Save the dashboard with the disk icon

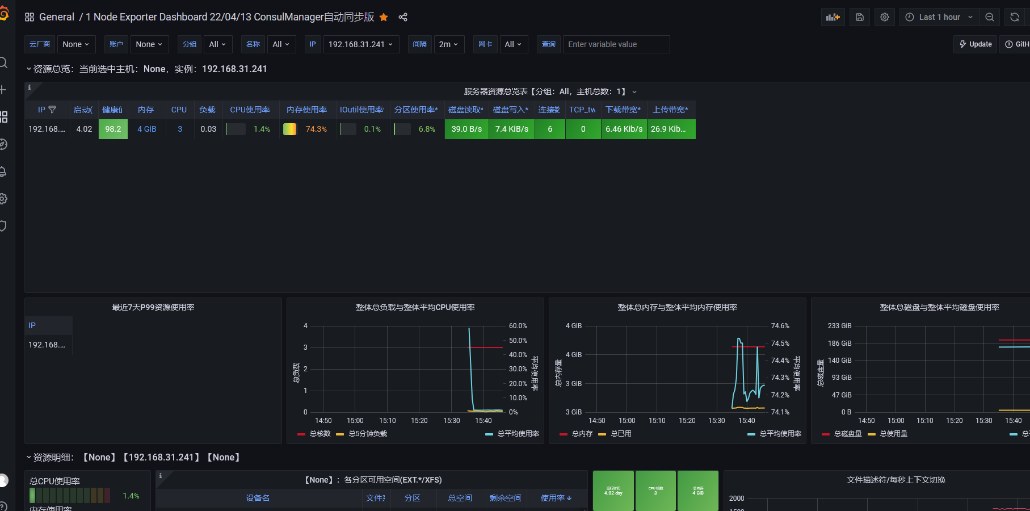[860, 17]
